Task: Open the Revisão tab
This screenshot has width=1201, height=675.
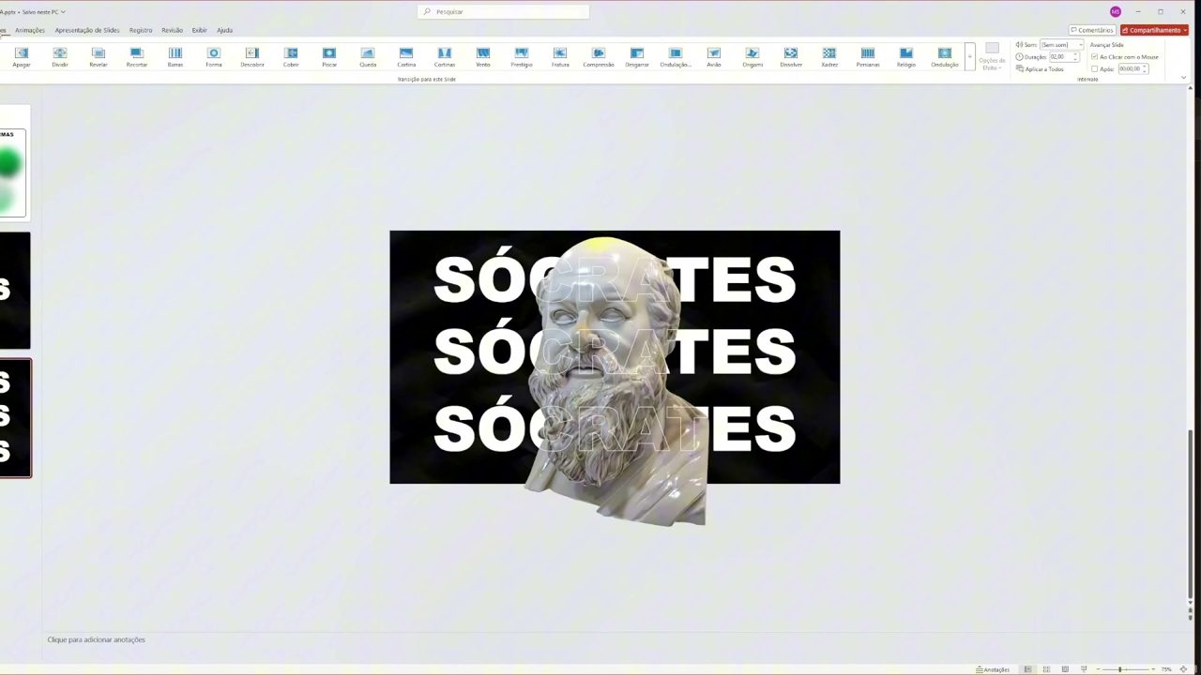Action: click(x=172, y=30)
